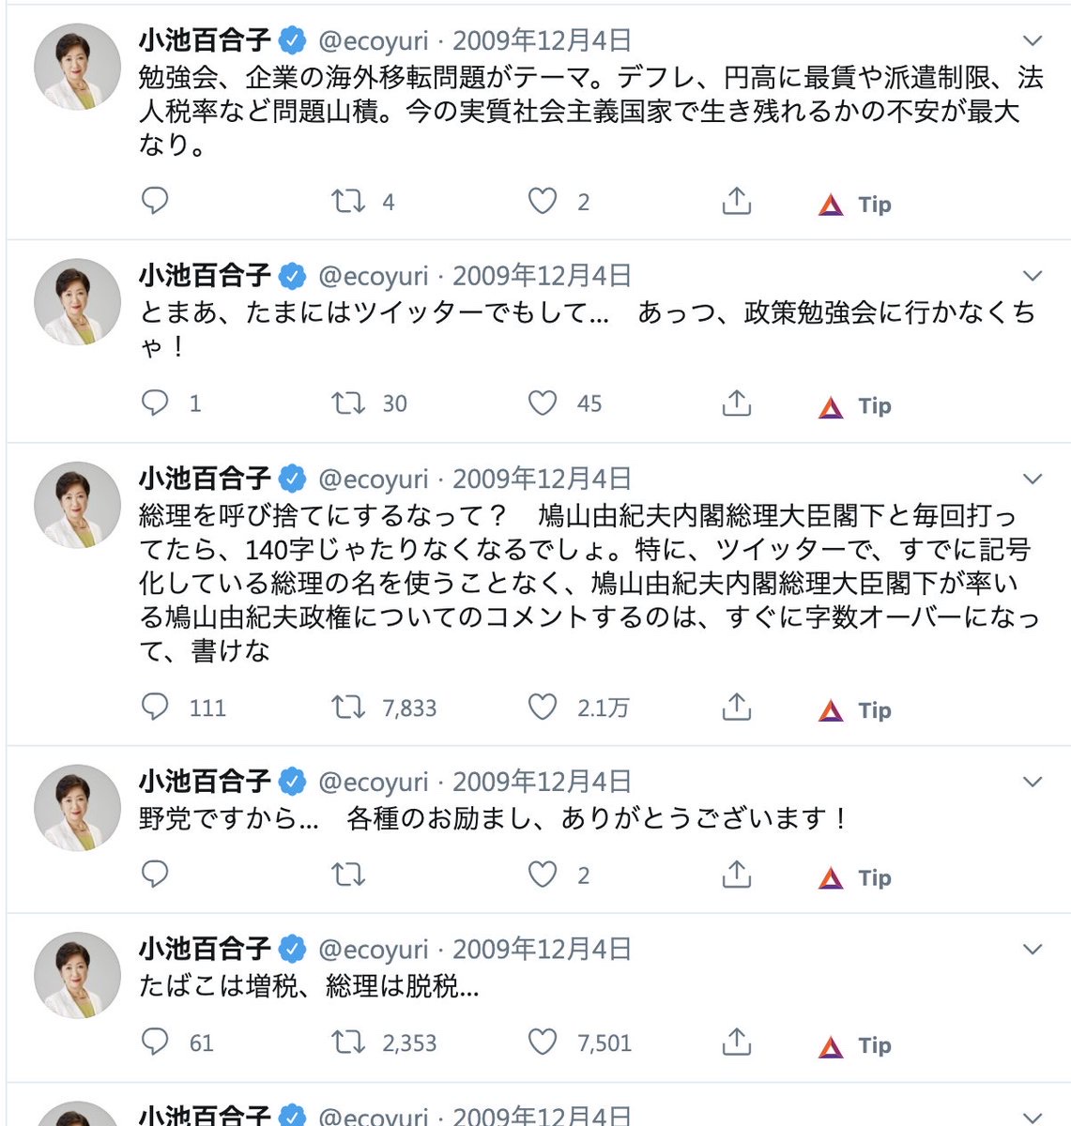The width and height of the screenshot is (1071, 1126).
Task: Like the tweet with 45 likes
Action: coord(543,403)
